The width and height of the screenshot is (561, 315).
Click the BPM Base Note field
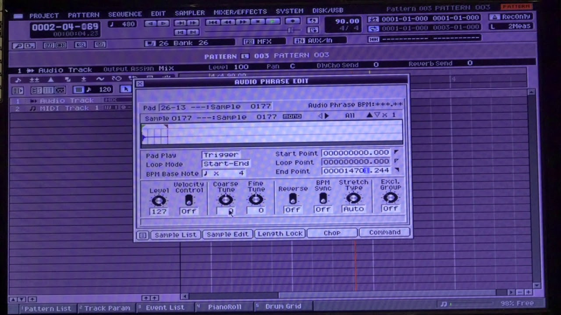coord(224,173)
